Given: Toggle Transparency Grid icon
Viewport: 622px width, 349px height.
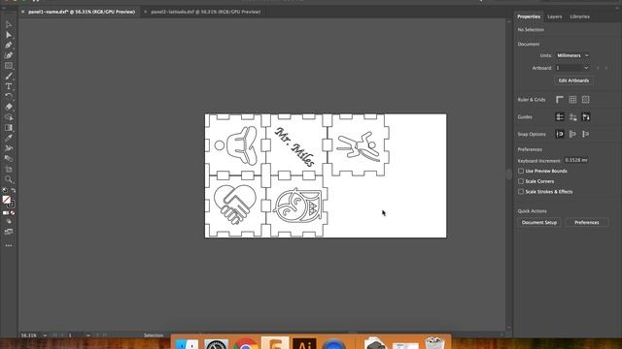Looking at the screenshot, I should [585, 100].
